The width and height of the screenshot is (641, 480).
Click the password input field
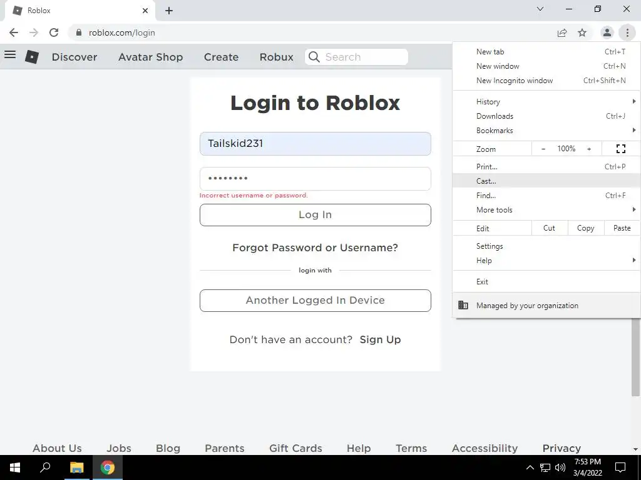(315, 178)
